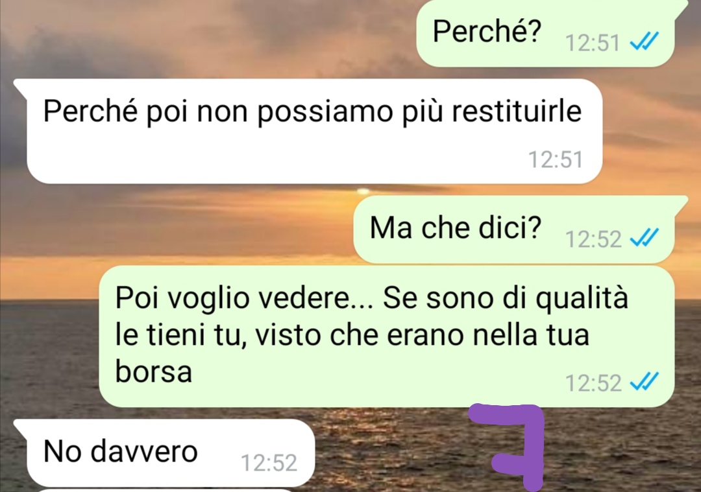This screenshot has width=701, height=492.
Task: Click the 12:52 timestamp beside "No davvero"
Action: (269, 463)
